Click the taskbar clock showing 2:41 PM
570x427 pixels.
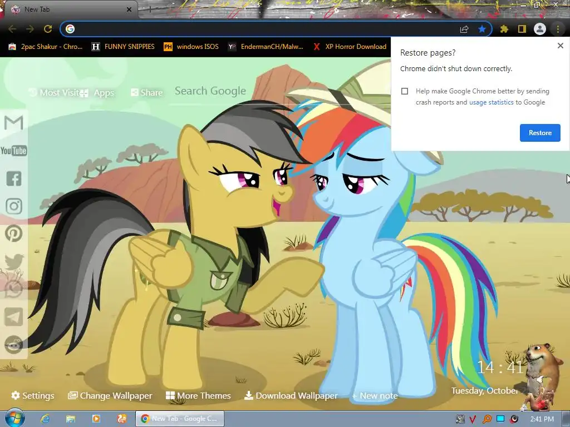pyautogui.click(x=542, y=419)
